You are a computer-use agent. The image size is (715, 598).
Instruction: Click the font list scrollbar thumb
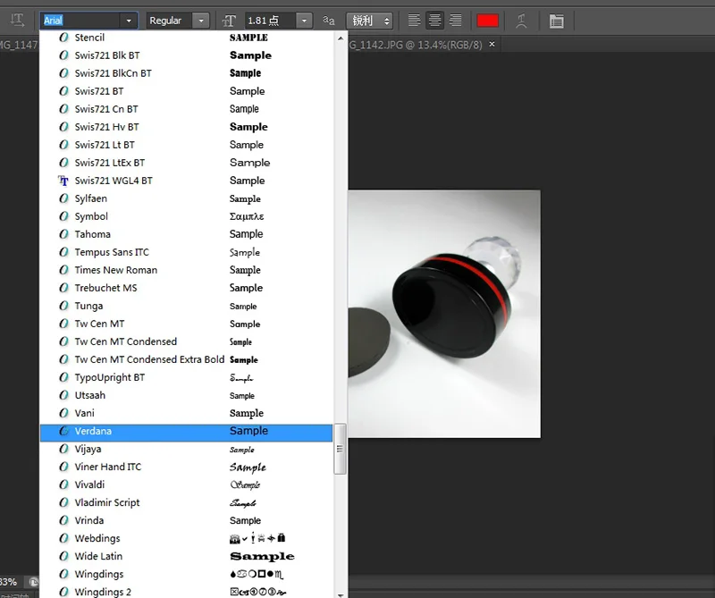[x=341, y=450]
